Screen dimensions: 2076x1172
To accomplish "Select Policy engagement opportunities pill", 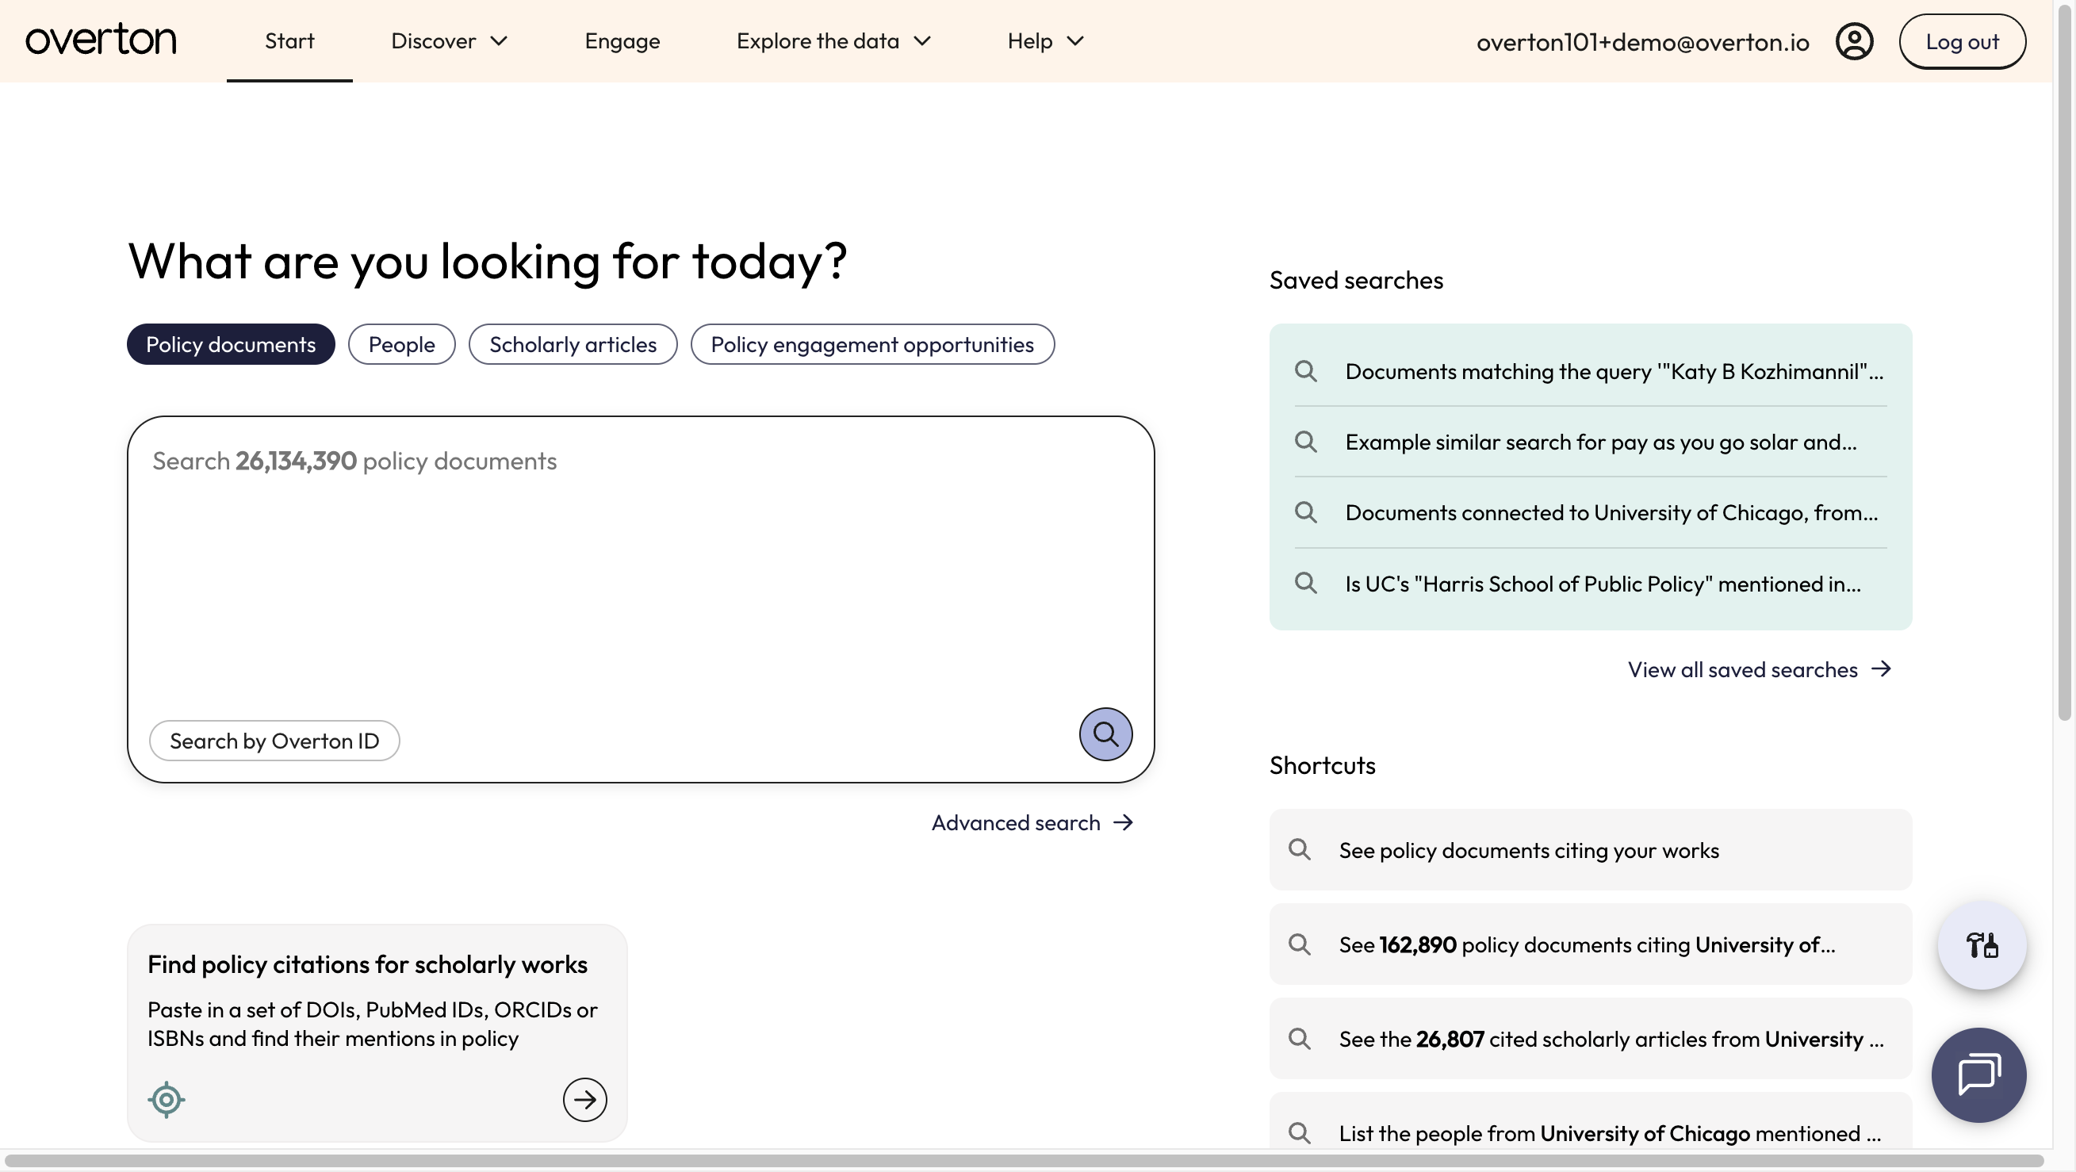I will point(872,344).
